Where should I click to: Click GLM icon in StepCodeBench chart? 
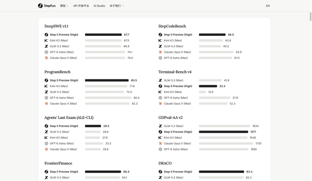[160, 46]
